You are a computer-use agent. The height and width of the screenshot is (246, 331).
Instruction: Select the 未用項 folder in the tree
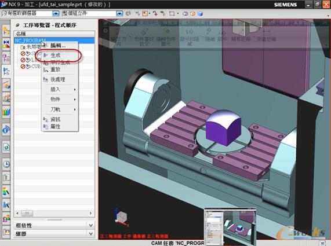[x=31, y=47]
